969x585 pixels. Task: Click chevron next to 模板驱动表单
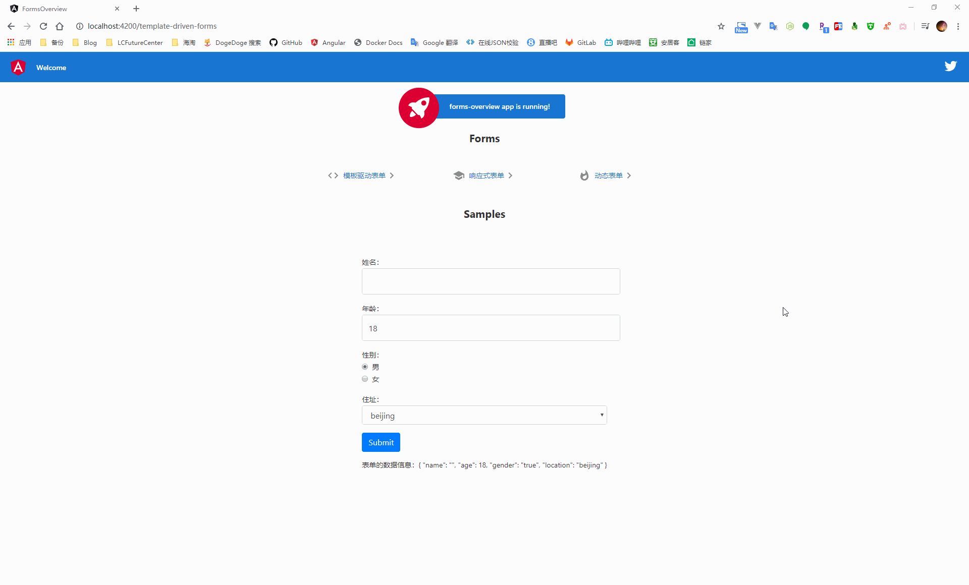coord(392,175)
